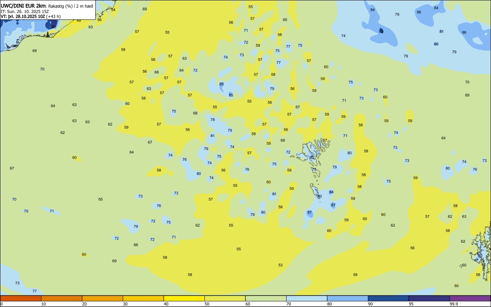Select the humidity value 54 at top
491x307 pixels.
click(x=113, y=10)
